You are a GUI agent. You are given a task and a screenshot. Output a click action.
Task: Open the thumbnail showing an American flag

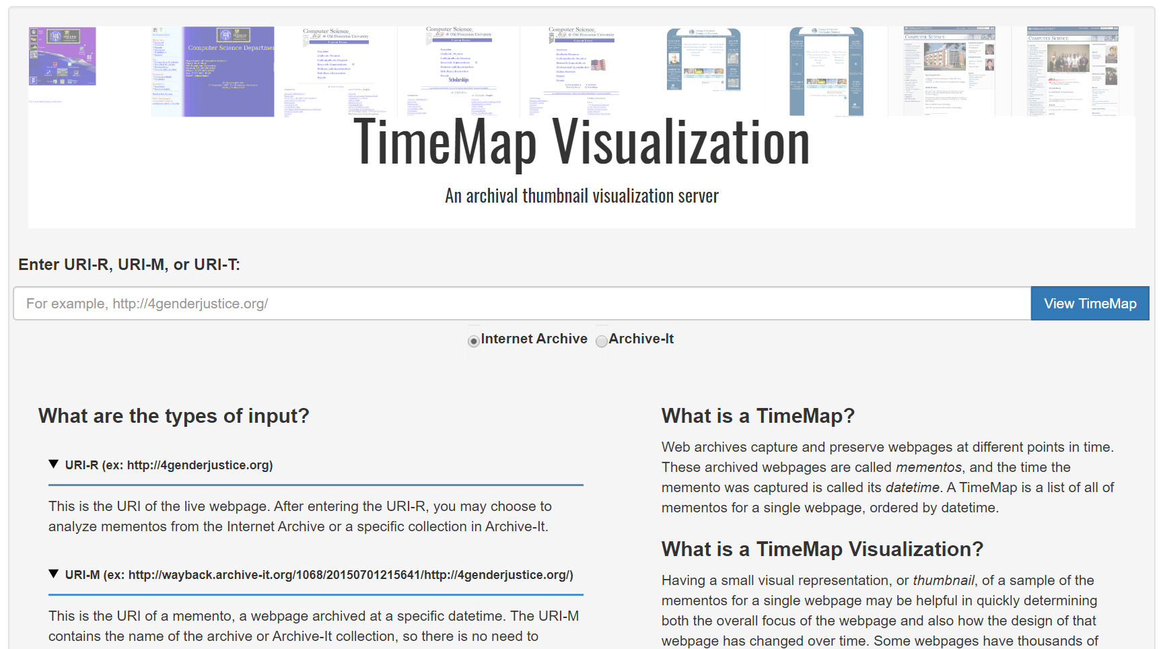pos(581,71)
